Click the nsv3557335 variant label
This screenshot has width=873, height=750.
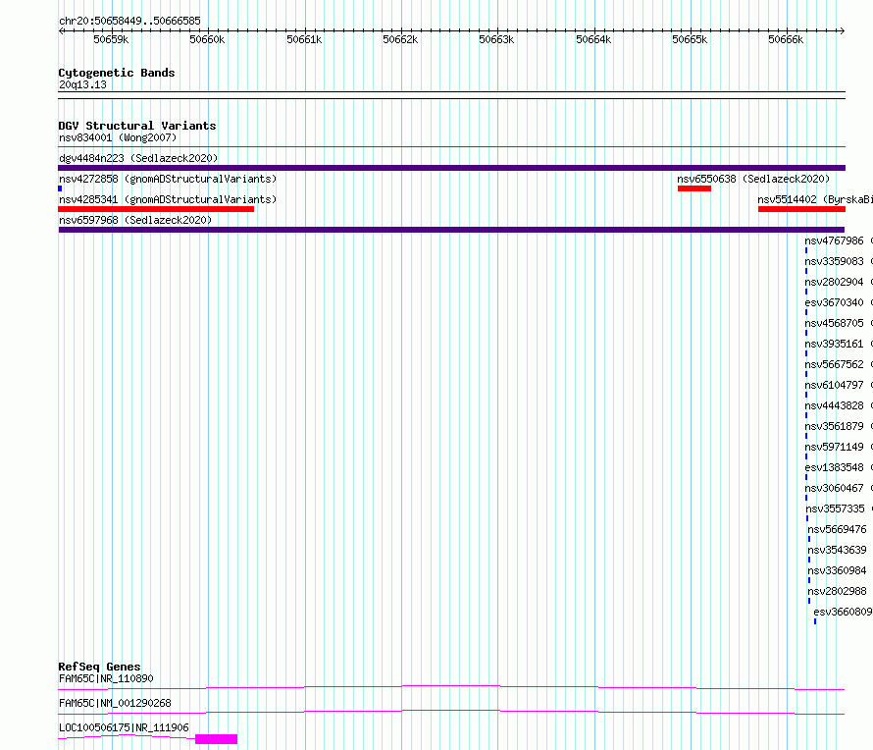tap(839, 509)
